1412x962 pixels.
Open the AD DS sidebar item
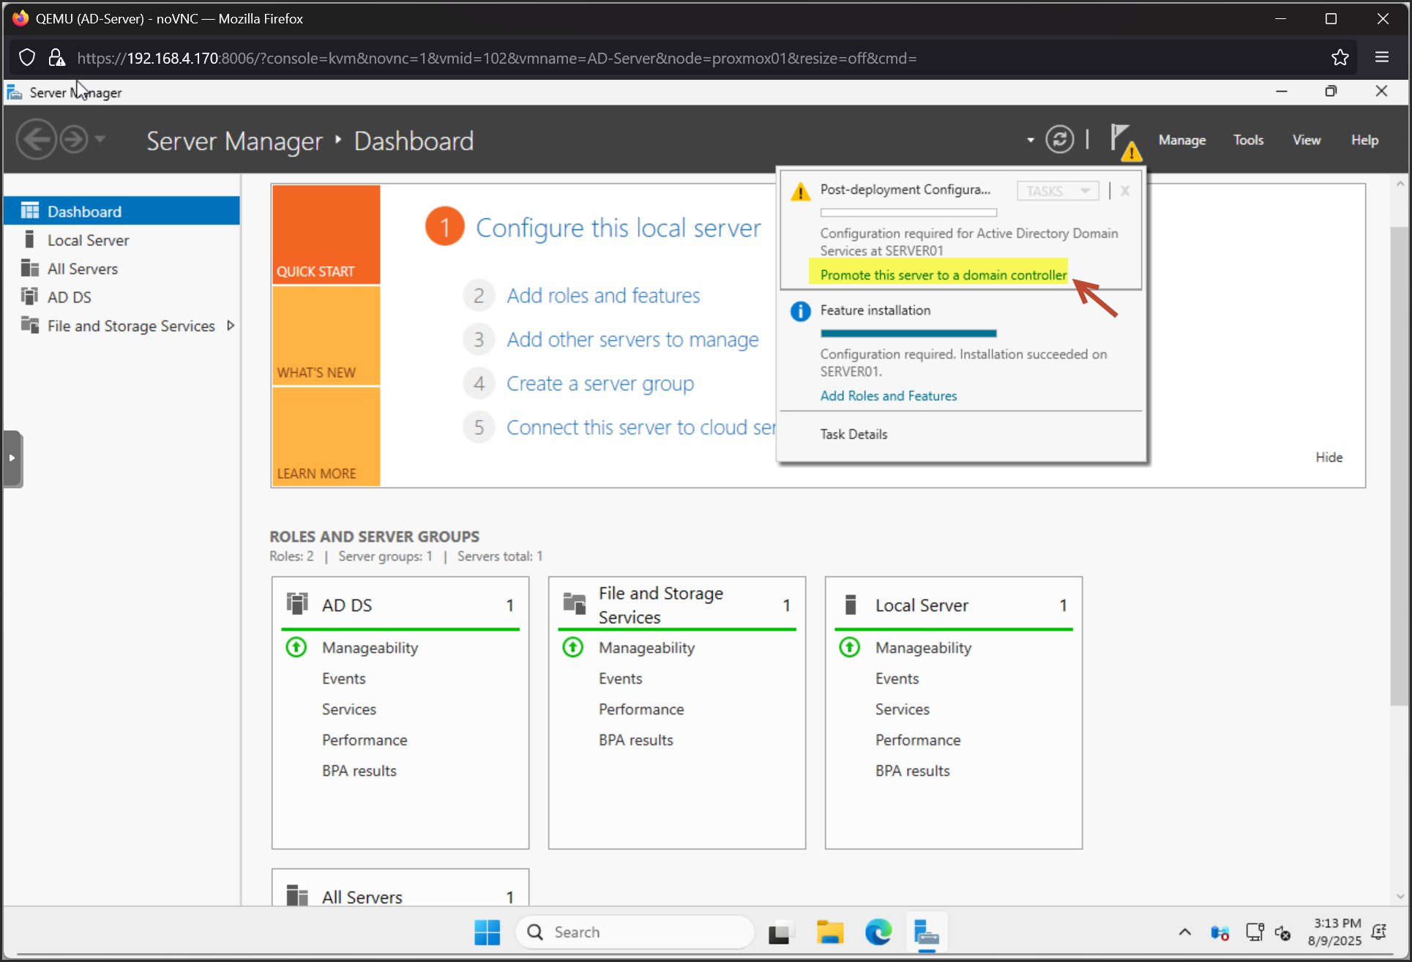pos(69,297)
